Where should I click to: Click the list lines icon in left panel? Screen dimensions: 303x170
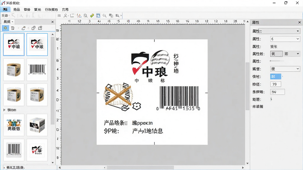coord(13,28)
